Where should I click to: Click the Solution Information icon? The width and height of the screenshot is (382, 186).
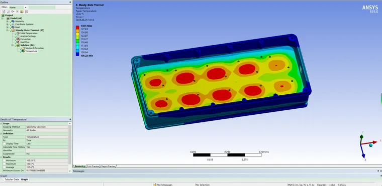[23, 48]
